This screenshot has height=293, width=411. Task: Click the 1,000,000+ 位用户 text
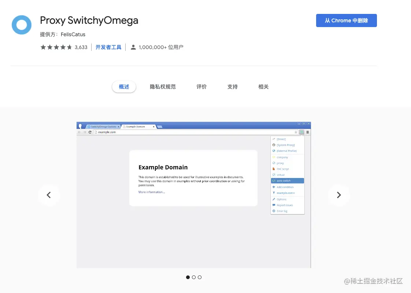click(x=161, y=47)
